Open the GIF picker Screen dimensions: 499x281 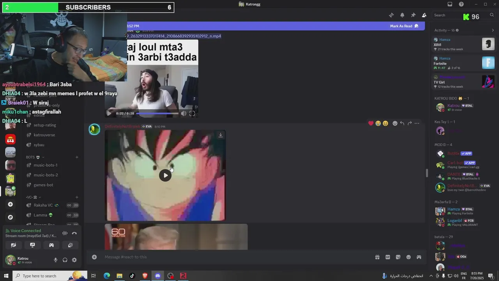coord(388,257)
